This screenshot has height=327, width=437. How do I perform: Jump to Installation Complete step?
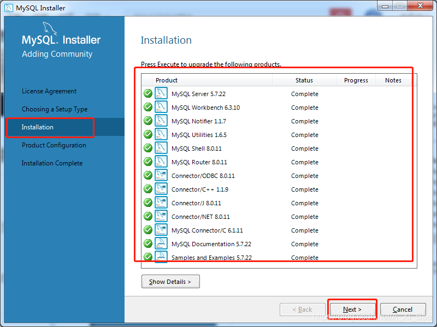pos(52,163)
